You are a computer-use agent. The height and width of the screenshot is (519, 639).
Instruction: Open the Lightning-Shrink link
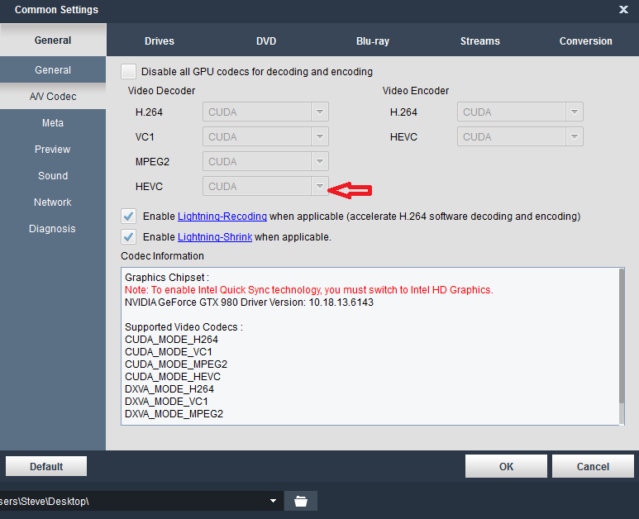coord(214,237)
